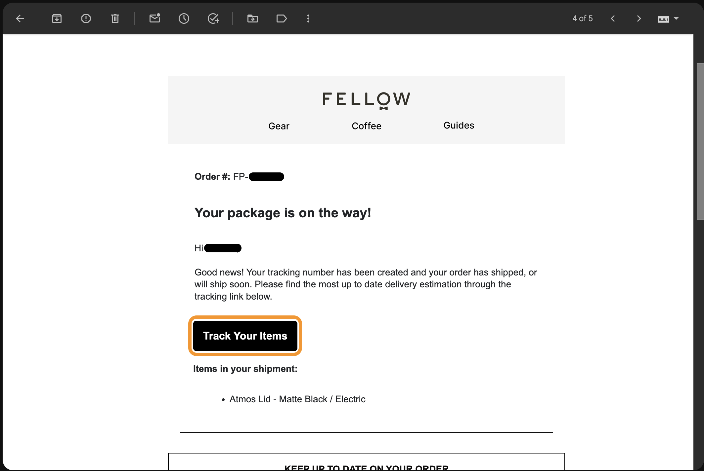This screenshot has height=471, width=704.
Task: Go back to the inbox list
Action: 20,18
